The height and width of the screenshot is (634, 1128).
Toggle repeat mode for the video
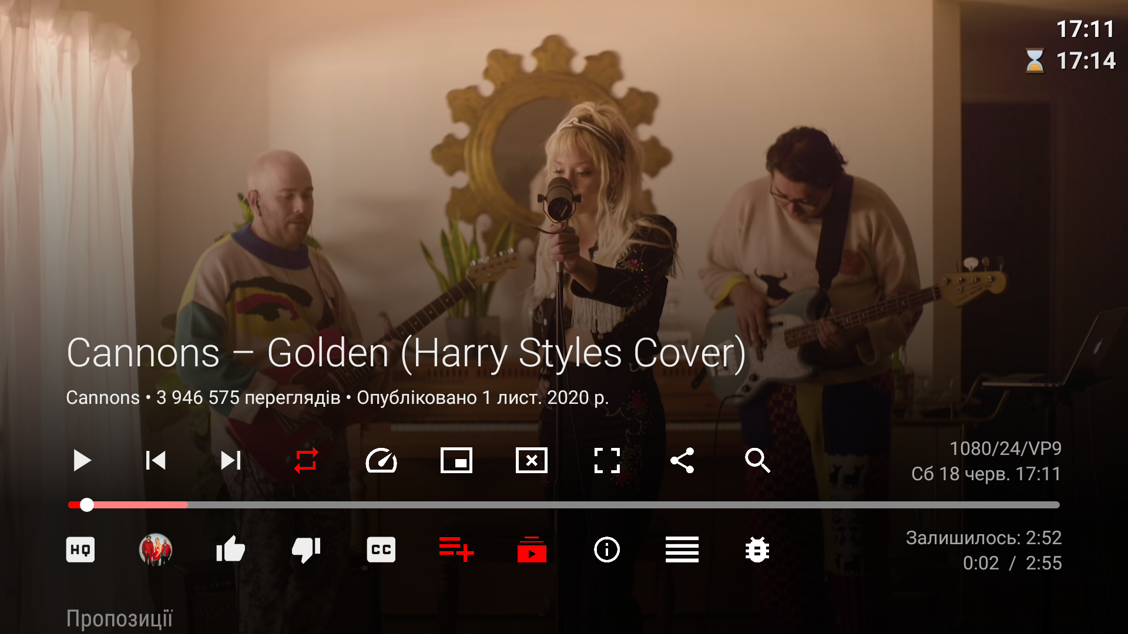point(306,461)
